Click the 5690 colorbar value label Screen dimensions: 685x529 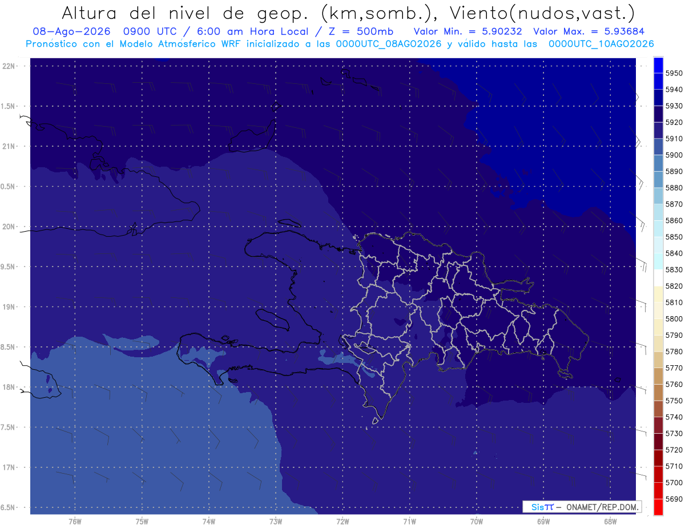click(674, 499)
